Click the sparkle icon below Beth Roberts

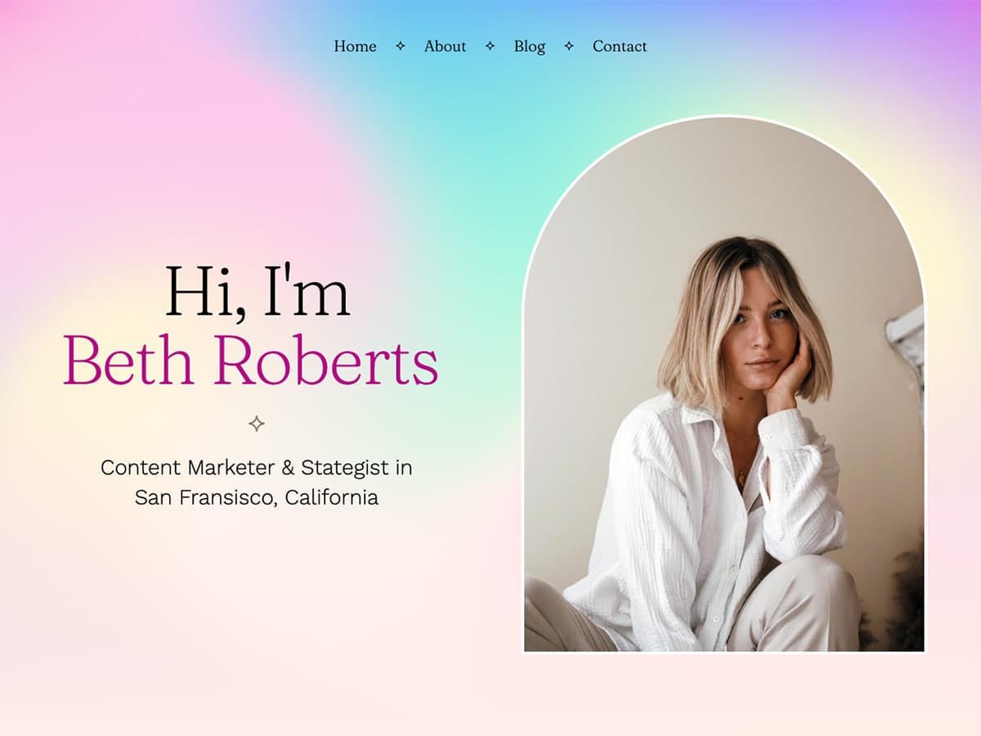[x=257, y=424]
